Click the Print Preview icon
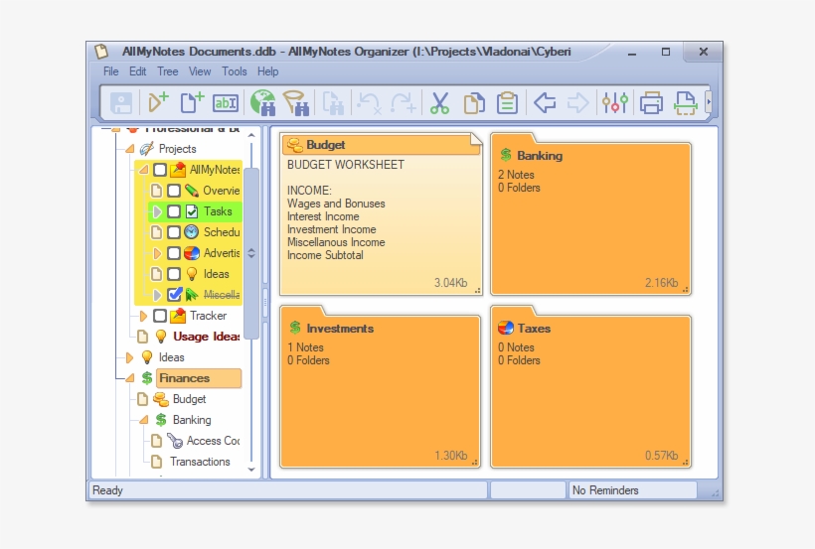The width and height of the screenshot is (815, 549). tap(685, 103)
